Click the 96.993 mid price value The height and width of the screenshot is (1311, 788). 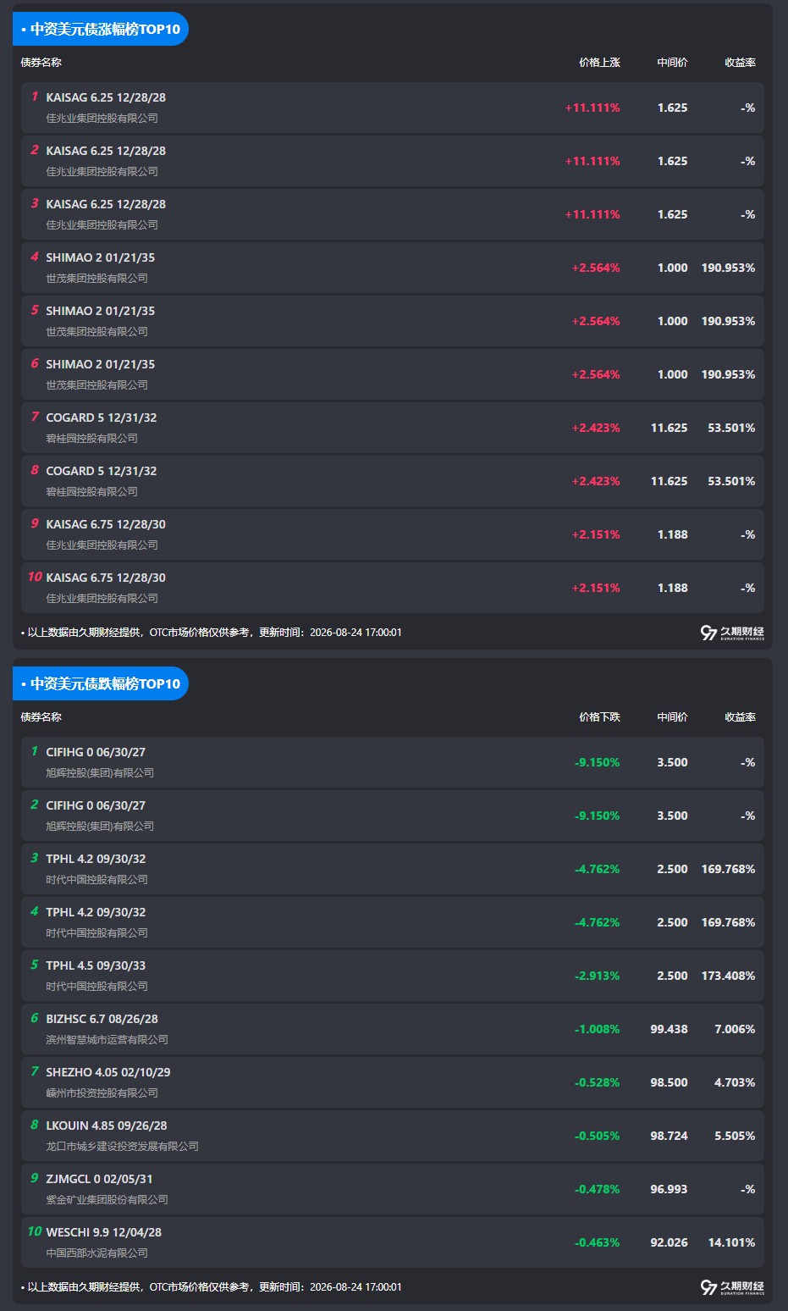(669, 1189)
